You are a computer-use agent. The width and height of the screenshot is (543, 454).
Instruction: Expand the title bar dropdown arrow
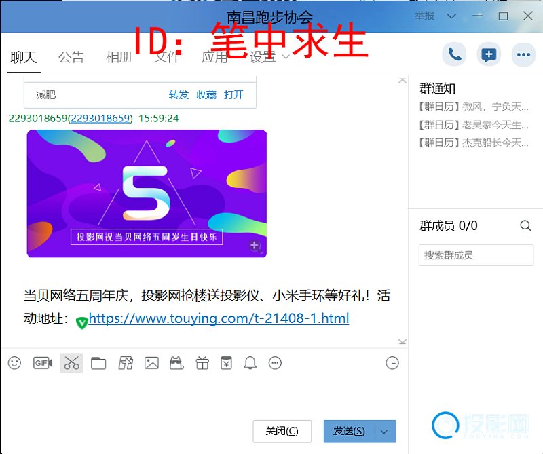click(x=451, y=16)
